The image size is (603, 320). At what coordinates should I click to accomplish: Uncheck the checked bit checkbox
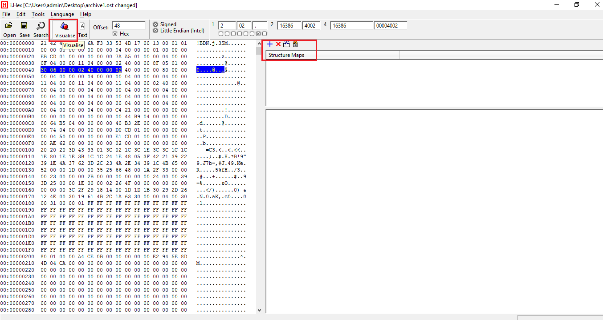coord(258,34)
